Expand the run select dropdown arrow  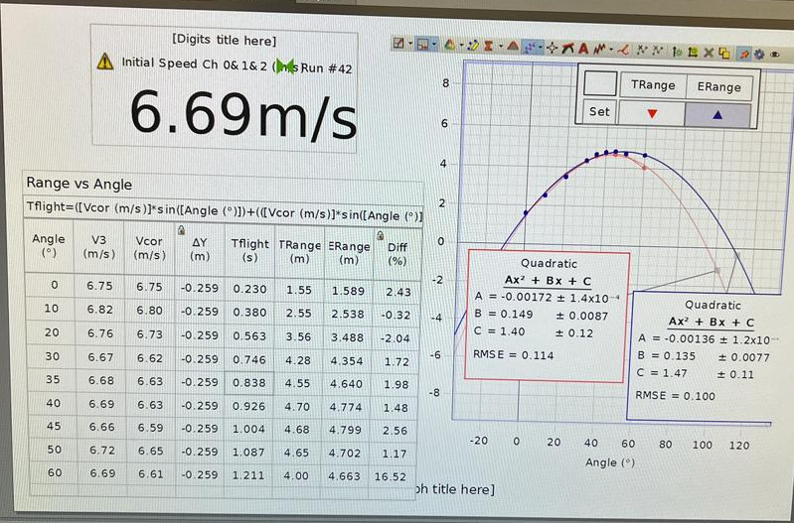point(461,45)
